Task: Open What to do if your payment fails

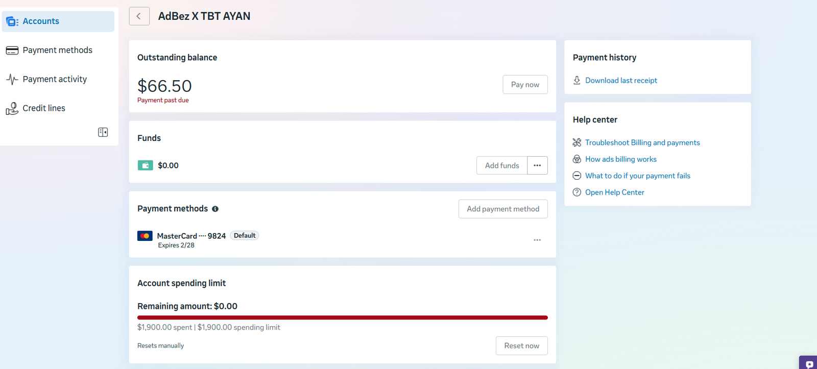Action: point(638,176)
